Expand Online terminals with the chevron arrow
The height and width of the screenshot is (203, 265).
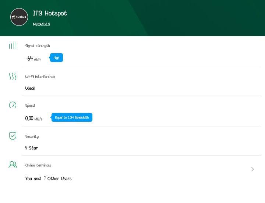pyautogui.click(x=252, y=169)
